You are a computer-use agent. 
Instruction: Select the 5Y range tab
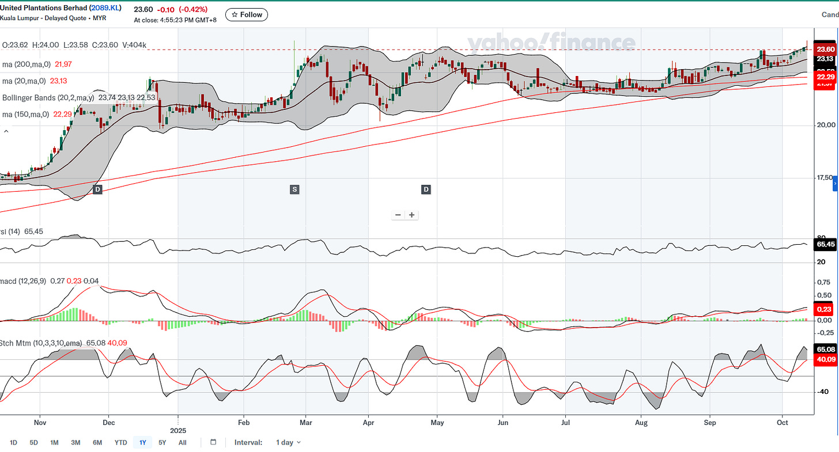[162, 442]
